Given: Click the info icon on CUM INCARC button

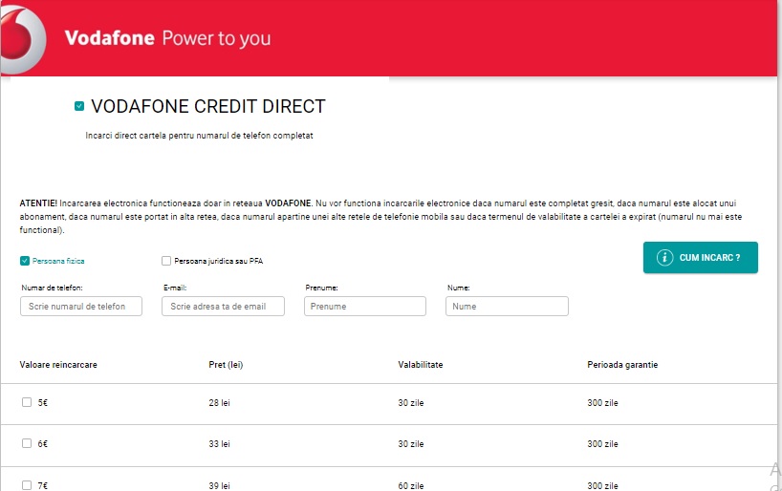Looking at the screenshot, I should coord(664,257).
